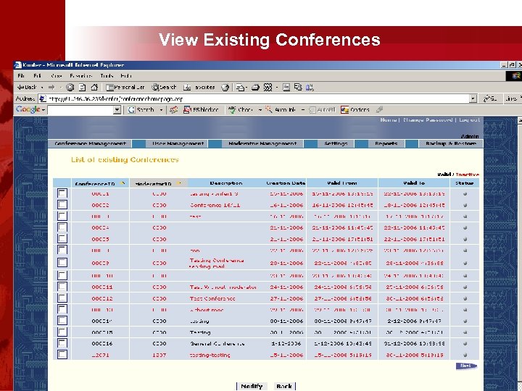This screenshot has width=522, height=391.
Task: Check the testing-testing row checkbox
Action: click(x=62, y=354)
